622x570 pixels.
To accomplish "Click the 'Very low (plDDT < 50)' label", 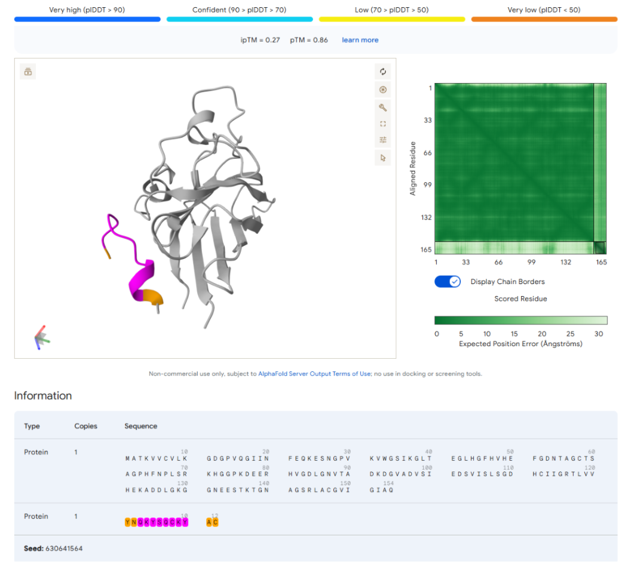I will [x=544, y=10].
